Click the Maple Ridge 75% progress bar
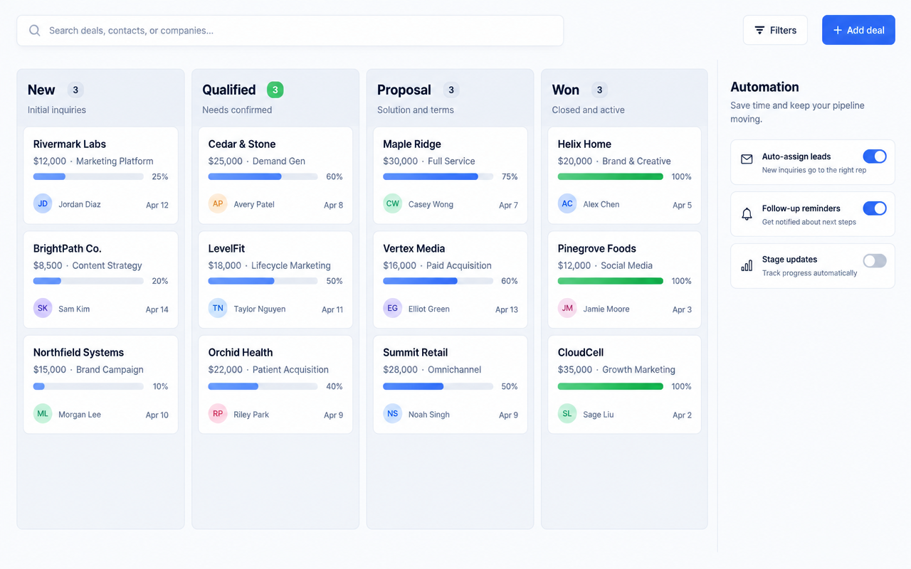This screenshot has height=569, width=911. [438, 176]
